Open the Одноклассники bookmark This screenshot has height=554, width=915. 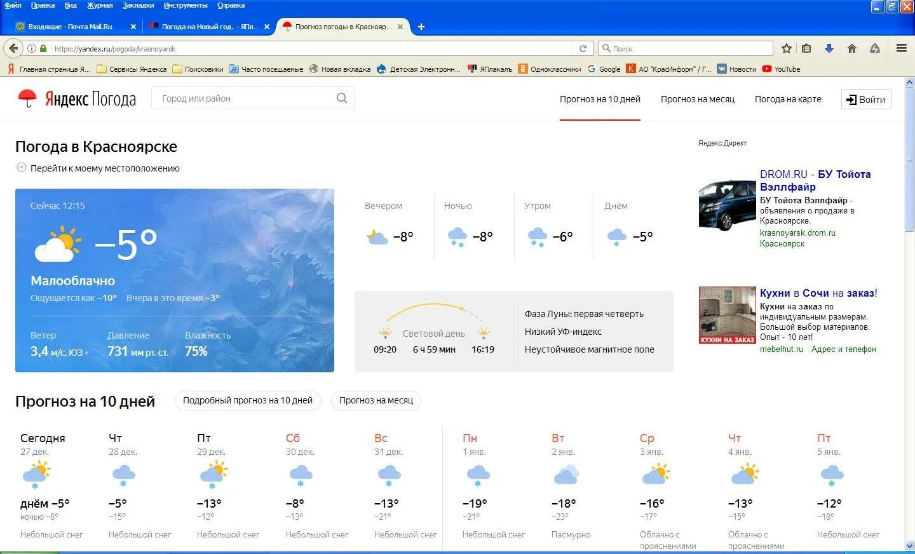tap(550, 69)
